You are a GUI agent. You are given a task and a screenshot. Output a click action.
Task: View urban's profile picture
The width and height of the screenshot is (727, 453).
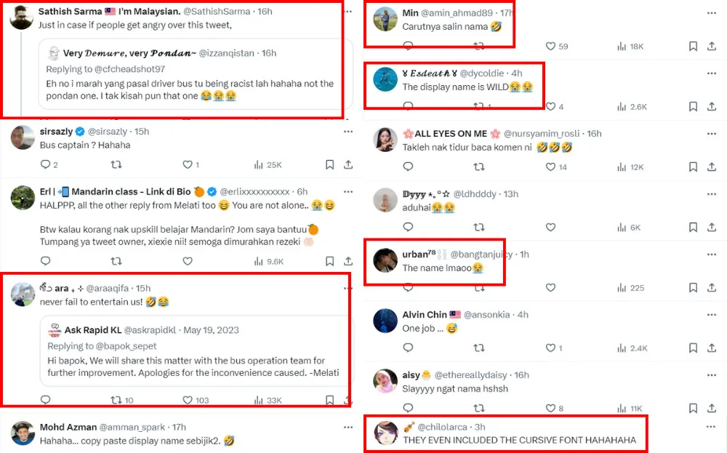coord(385,260)
